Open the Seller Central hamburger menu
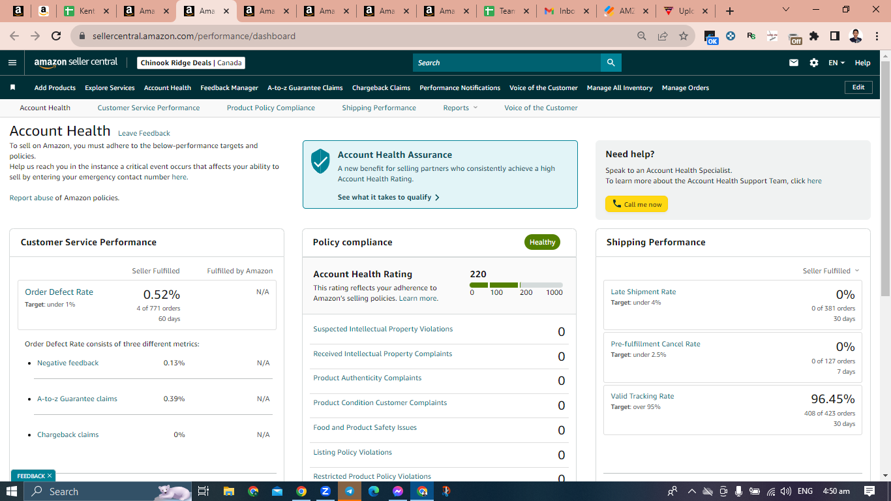The height and width of the screenshot is (501, 891). point(12,63)
